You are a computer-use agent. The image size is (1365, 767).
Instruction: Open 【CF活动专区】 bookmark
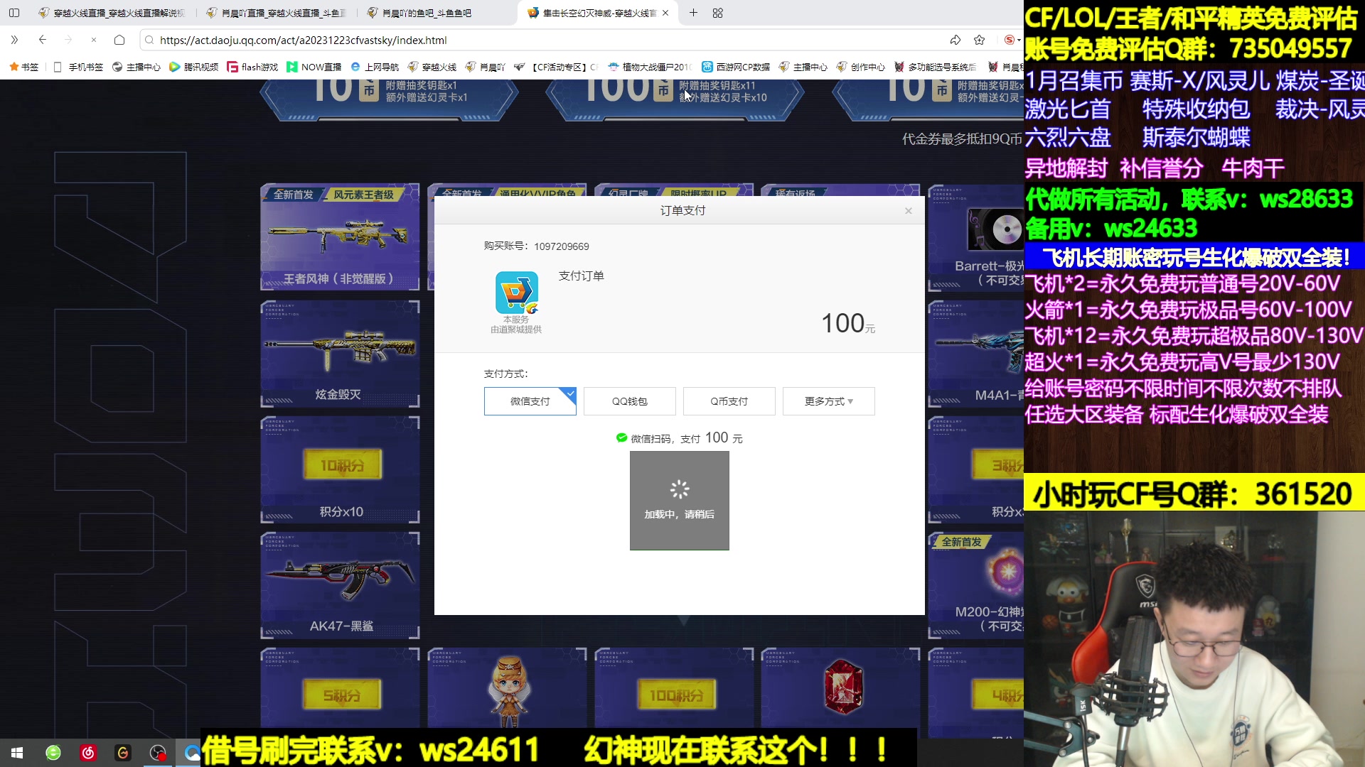(x=557, y=67)
